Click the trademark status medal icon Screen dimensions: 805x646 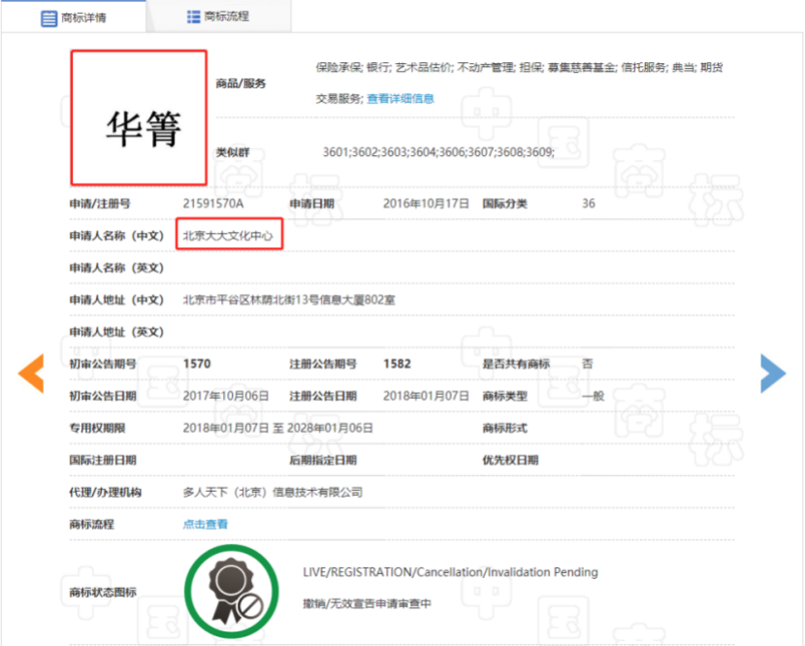pyautogui.click(x=232, y=592)
